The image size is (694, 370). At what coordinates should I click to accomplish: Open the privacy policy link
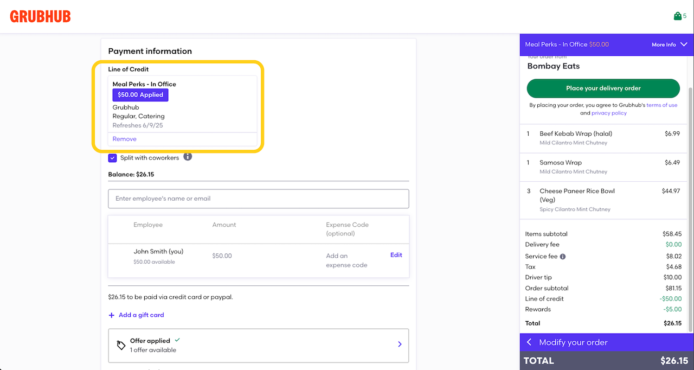pos(609,113)
